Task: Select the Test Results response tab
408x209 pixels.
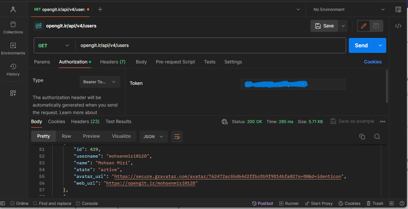Action: (x=118, y=122)
